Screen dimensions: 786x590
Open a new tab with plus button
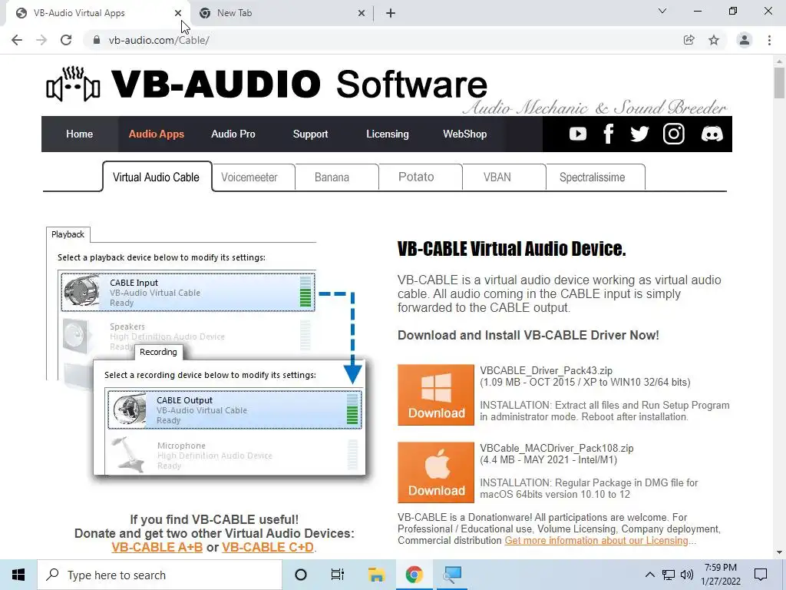click(391, 14)
